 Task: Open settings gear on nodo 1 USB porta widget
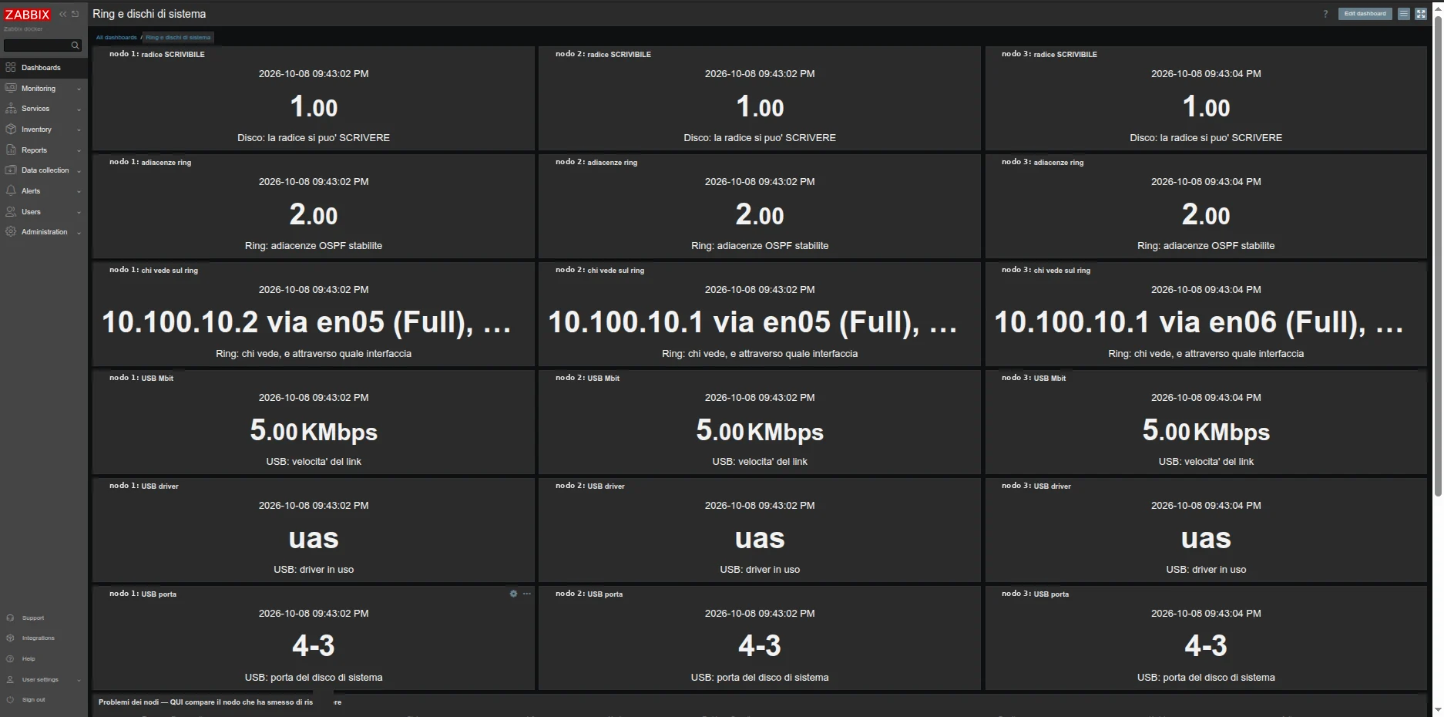coord(513,594)
